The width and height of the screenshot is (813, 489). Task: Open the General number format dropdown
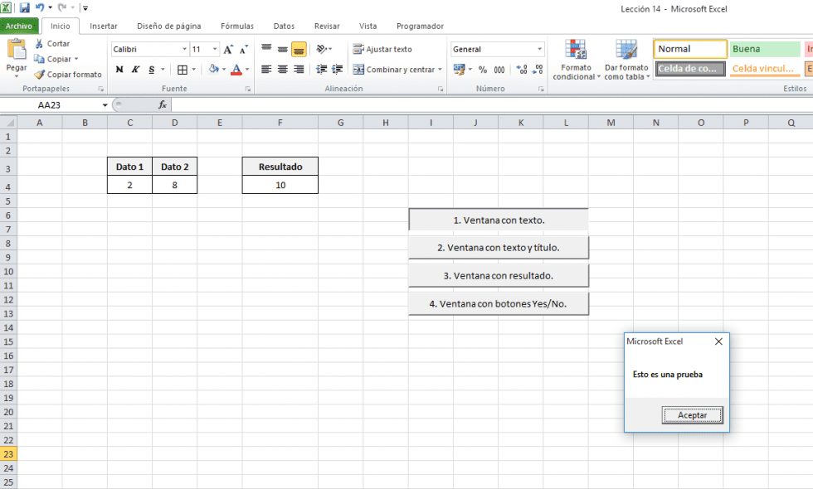[539, 50]
